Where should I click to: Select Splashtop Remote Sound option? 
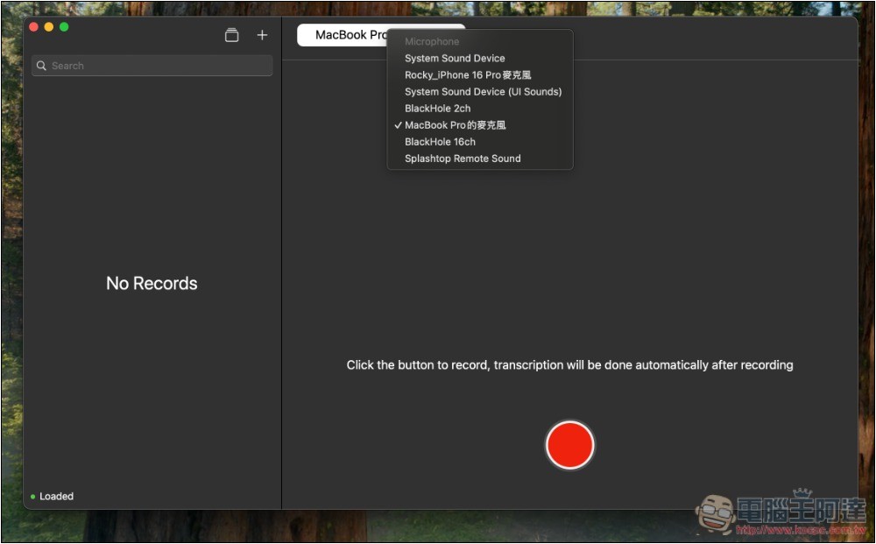click(463, 159)
